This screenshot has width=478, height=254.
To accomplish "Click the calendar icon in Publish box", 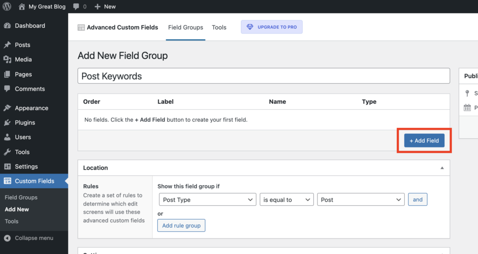I will click(x=467, y=107).
